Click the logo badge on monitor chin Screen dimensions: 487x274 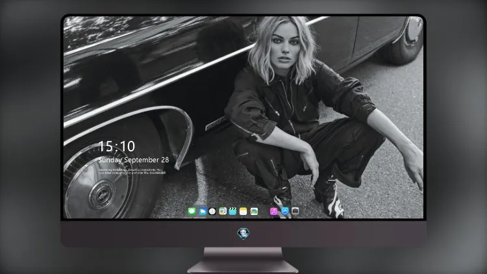tap(243, 234)
